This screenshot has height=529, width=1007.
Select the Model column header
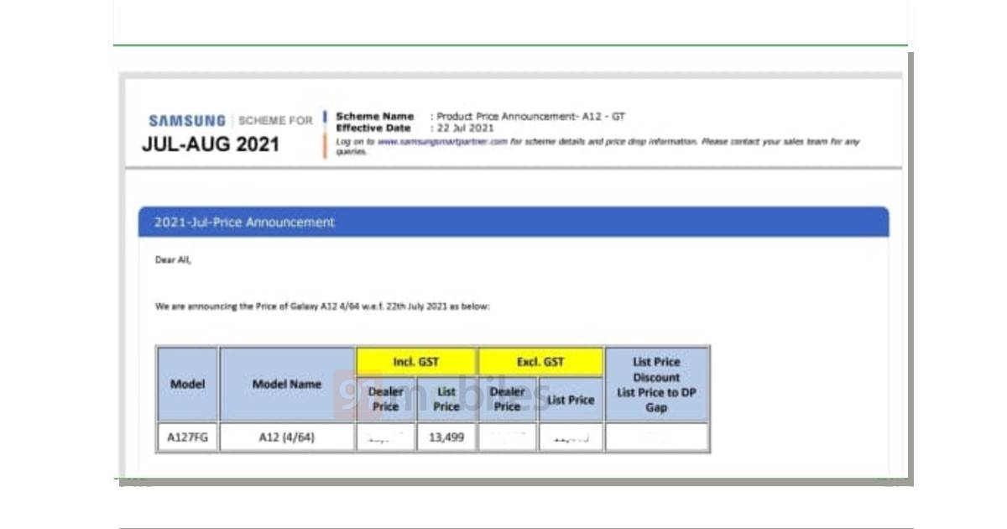187,385
